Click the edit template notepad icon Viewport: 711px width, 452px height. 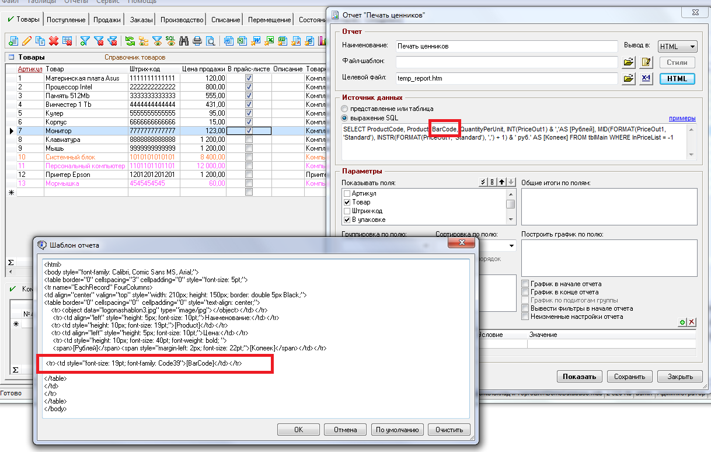point(646,62)
